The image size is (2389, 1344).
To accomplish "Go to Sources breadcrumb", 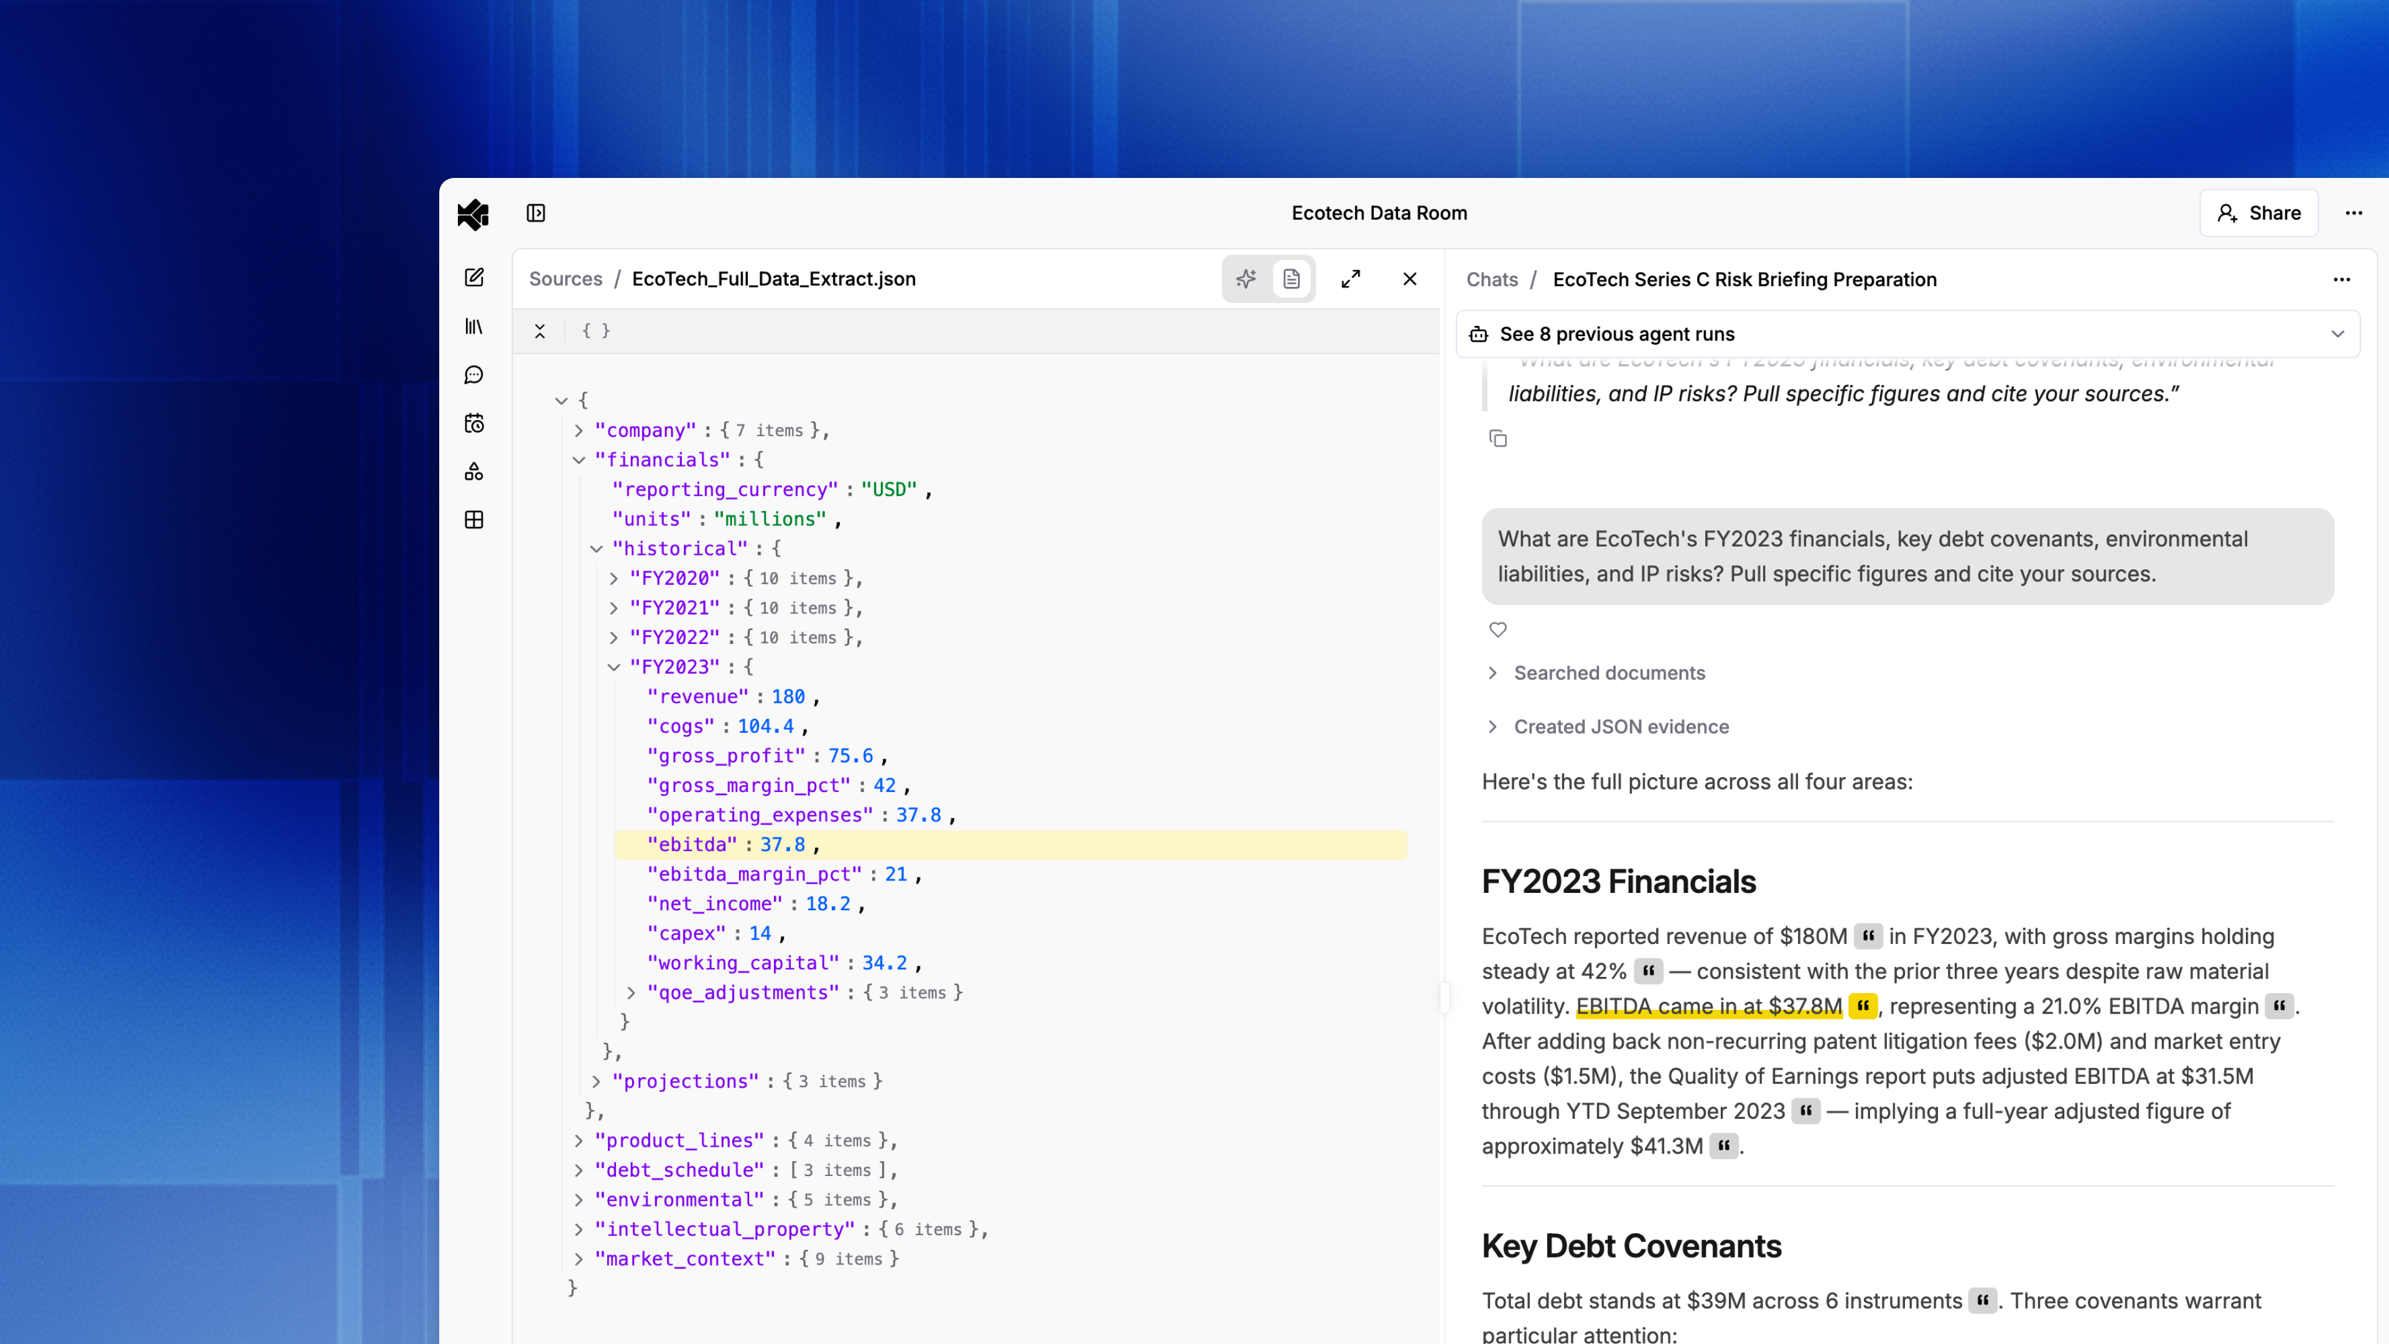I will (565, 278).
